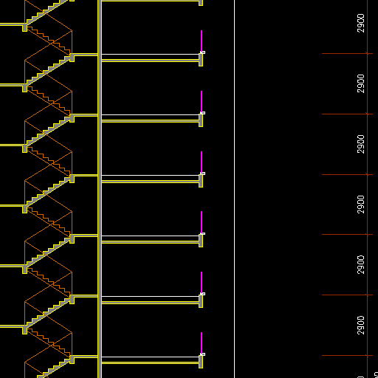Screen dimensions: 378x378
Task: Click the topmost orange stair handrail crossing
Action: (x=51, y=44)
